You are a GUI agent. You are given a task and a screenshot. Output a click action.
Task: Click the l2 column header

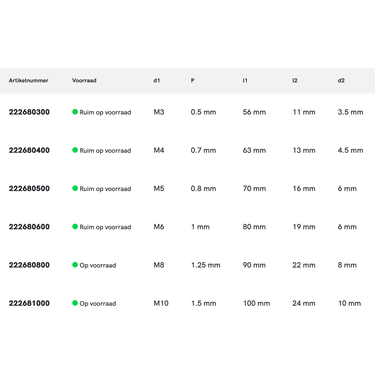(x=295, y=81)
